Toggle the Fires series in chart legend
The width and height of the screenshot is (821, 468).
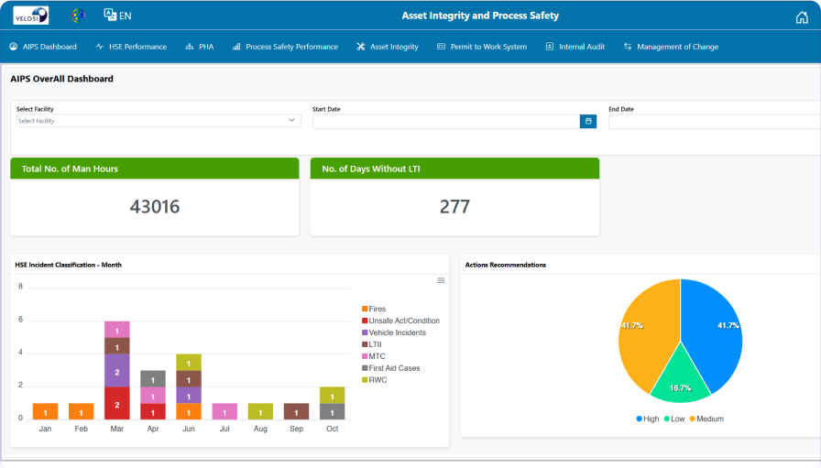(x=376, y=310)
